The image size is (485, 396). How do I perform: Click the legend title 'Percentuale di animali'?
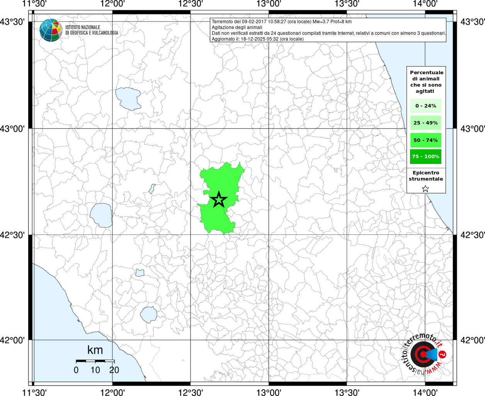(426, 82)
